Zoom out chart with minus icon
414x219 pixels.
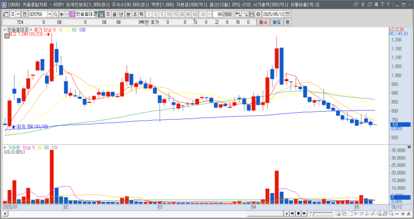pos(396,214)
